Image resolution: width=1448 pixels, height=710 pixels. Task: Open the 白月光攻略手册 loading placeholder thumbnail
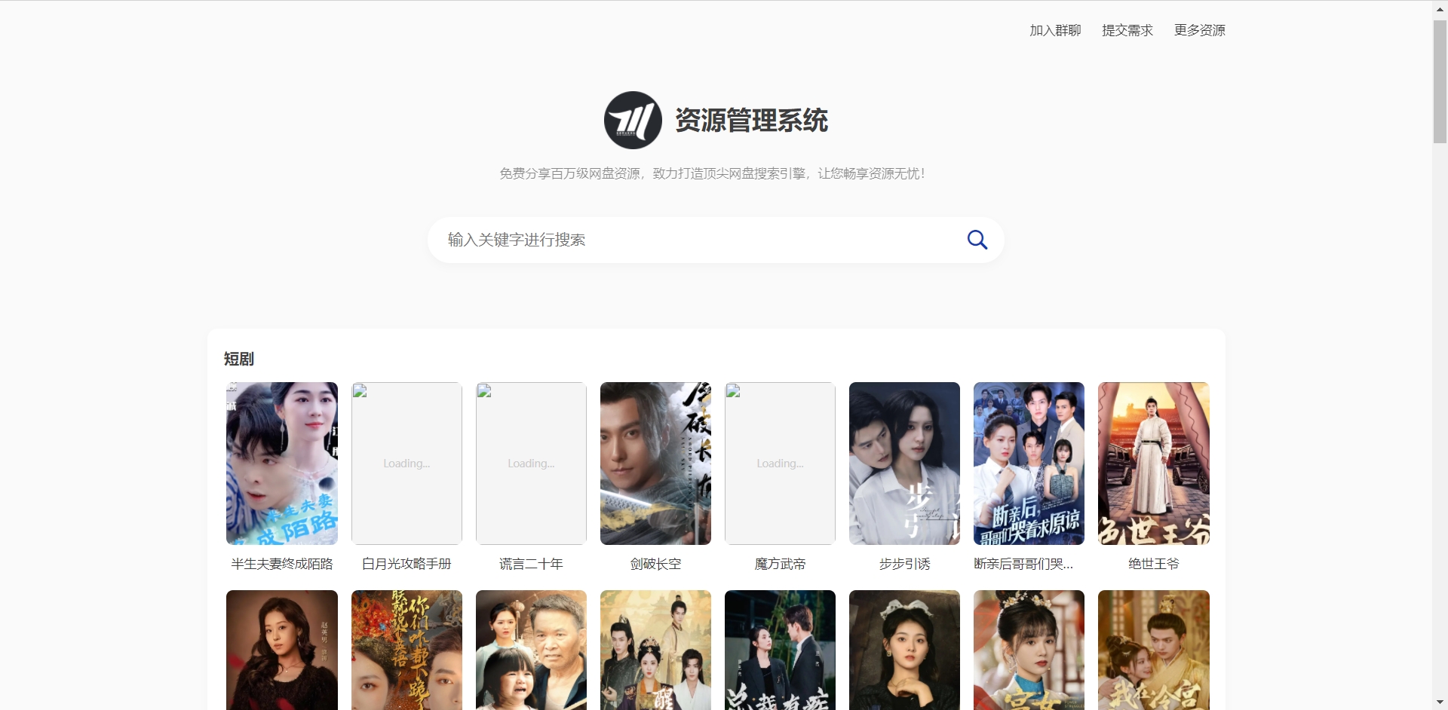click(406, 464)
